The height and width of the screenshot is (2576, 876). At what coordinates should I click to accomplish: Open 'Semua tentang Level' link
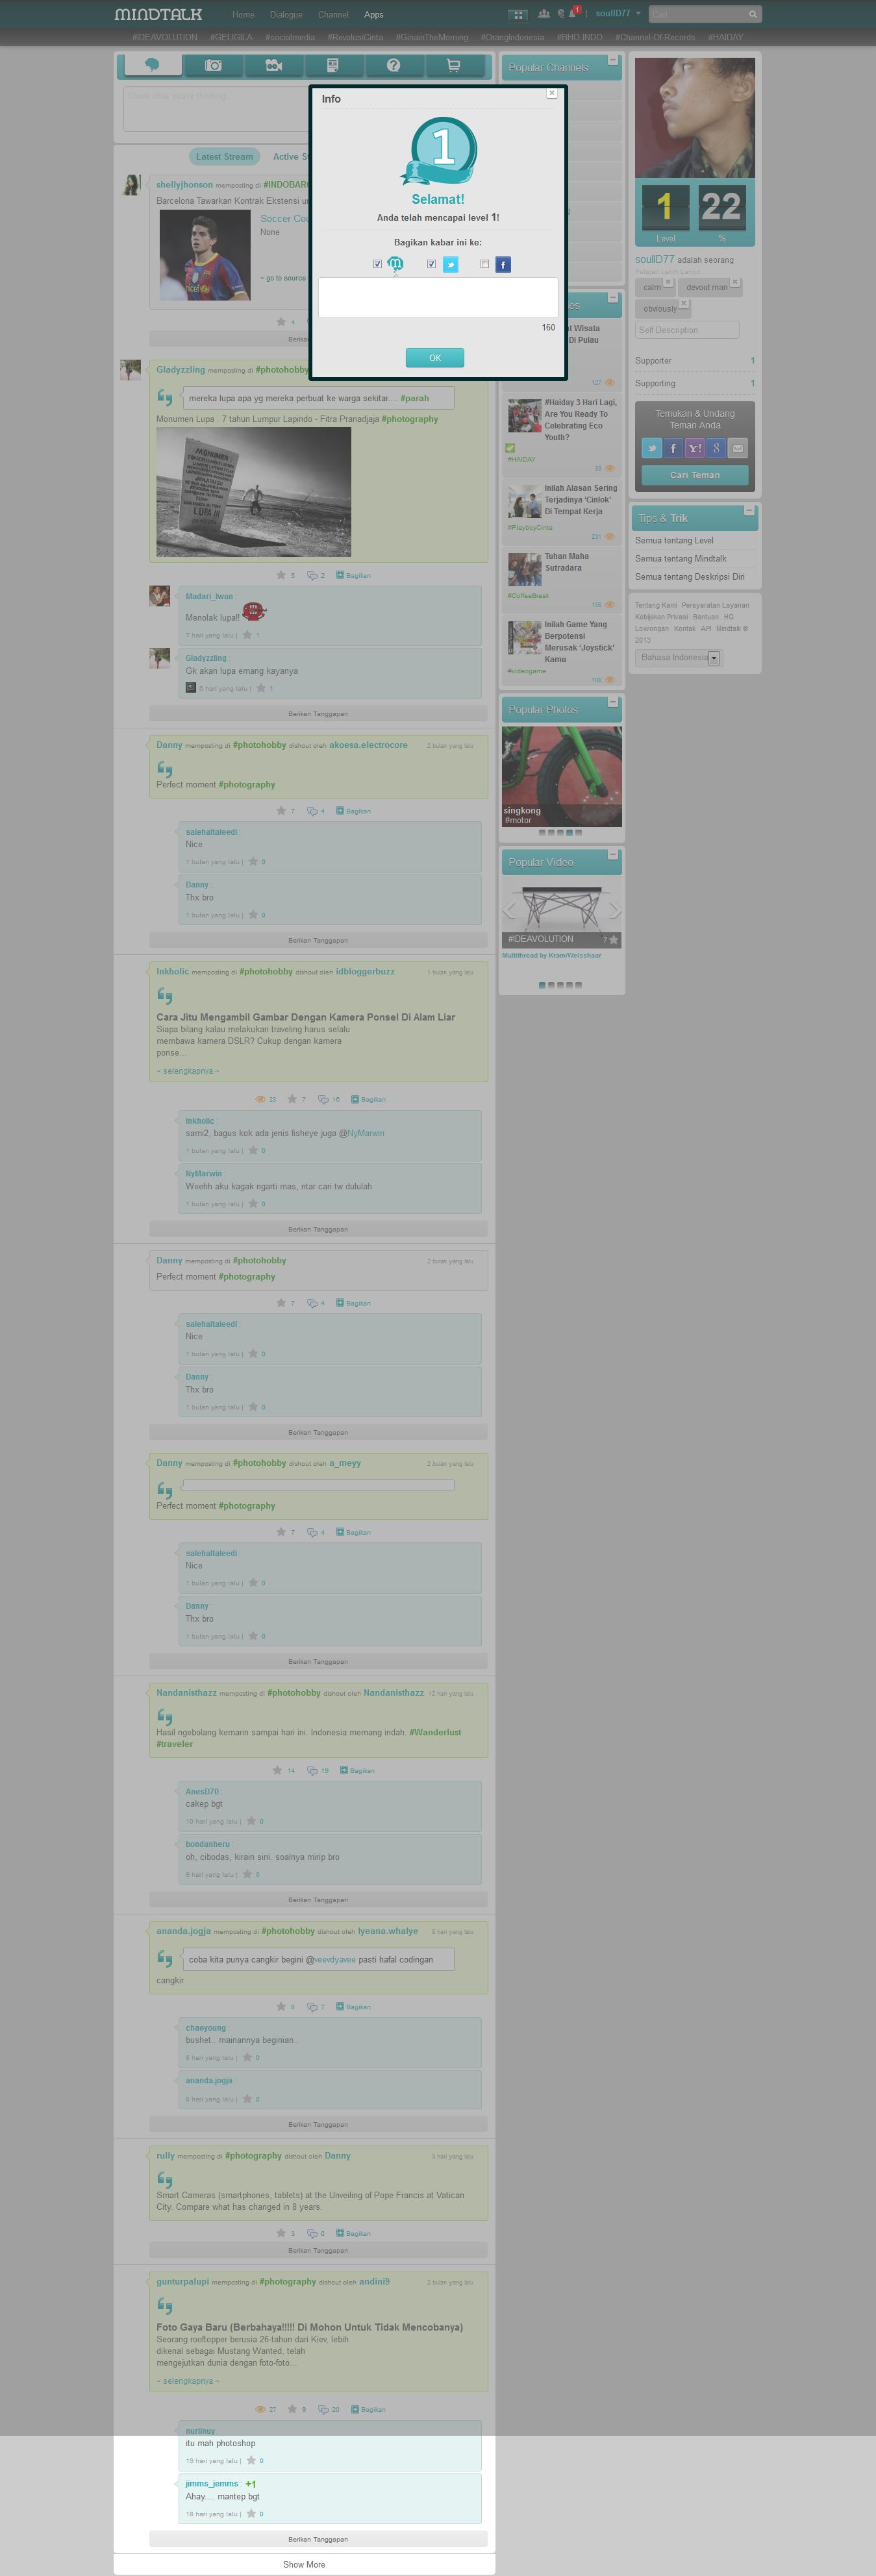click(x=674, y=541)
